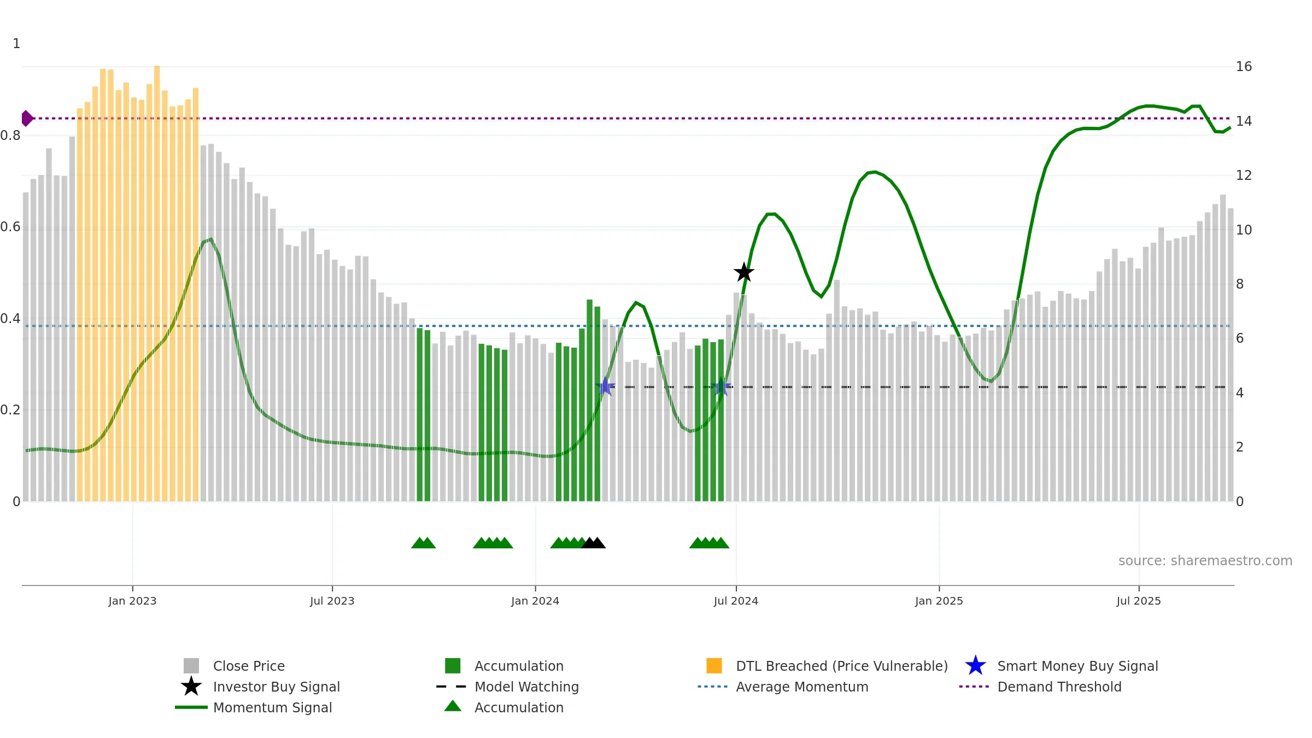This screenshot has height=738, width=1312.
Task: Click the black triangles below the chart
Action: coord(593,543)
